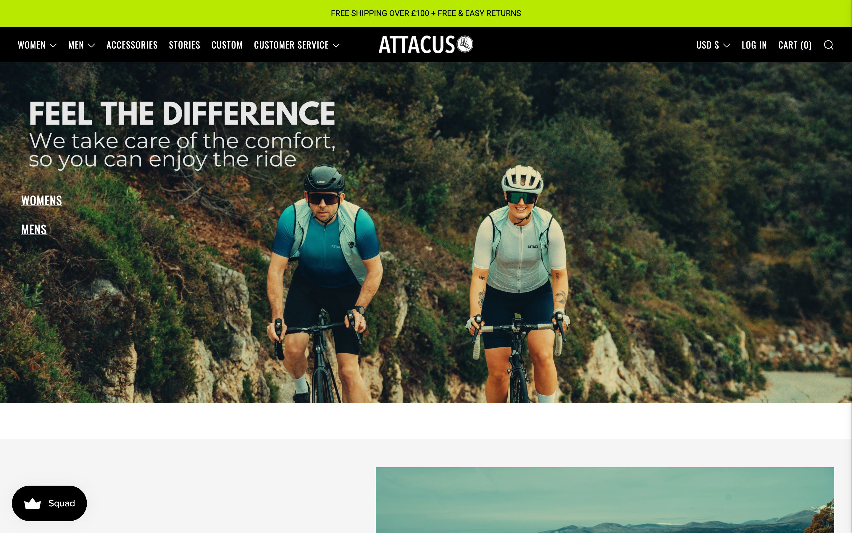Click the landscape image below the hero

point(605,500)
